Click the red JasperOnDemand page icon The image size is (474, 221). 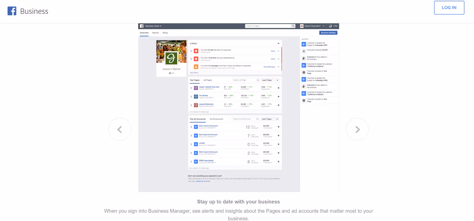[196, 105]
